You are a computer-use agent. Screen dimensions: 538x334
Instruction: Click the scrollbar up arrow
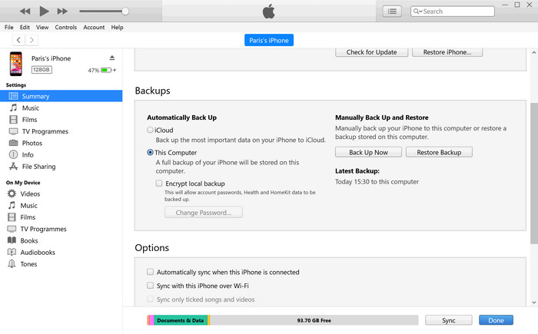pos(534,52)
